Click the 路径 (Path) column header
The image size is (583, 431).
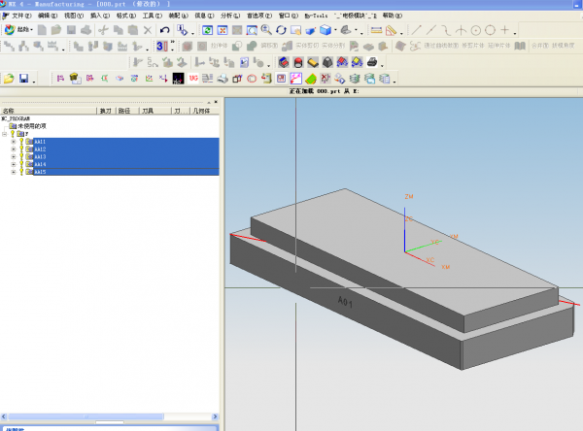(x=127, y=111)
